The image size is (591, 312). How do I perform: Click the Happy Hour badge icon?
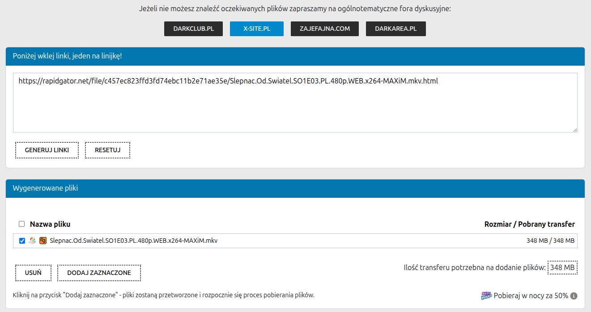[x=488, y=295]
